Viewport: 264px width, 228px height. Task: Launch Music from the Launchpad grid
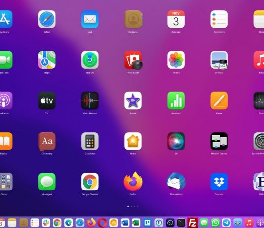pyautogui.click(x=259, y=60)
